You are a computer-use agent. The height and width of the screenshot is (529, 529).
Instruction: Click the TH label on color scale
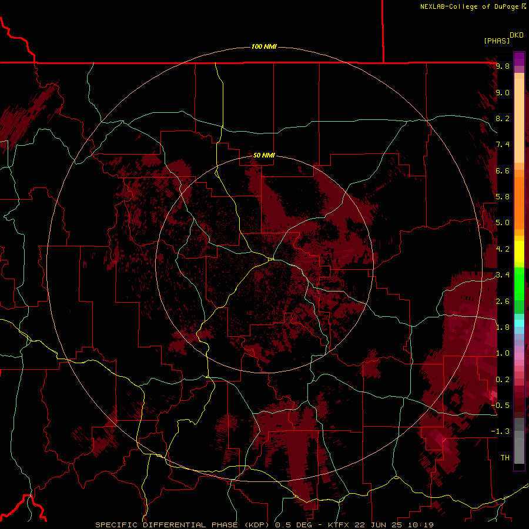tap(505, 457)
